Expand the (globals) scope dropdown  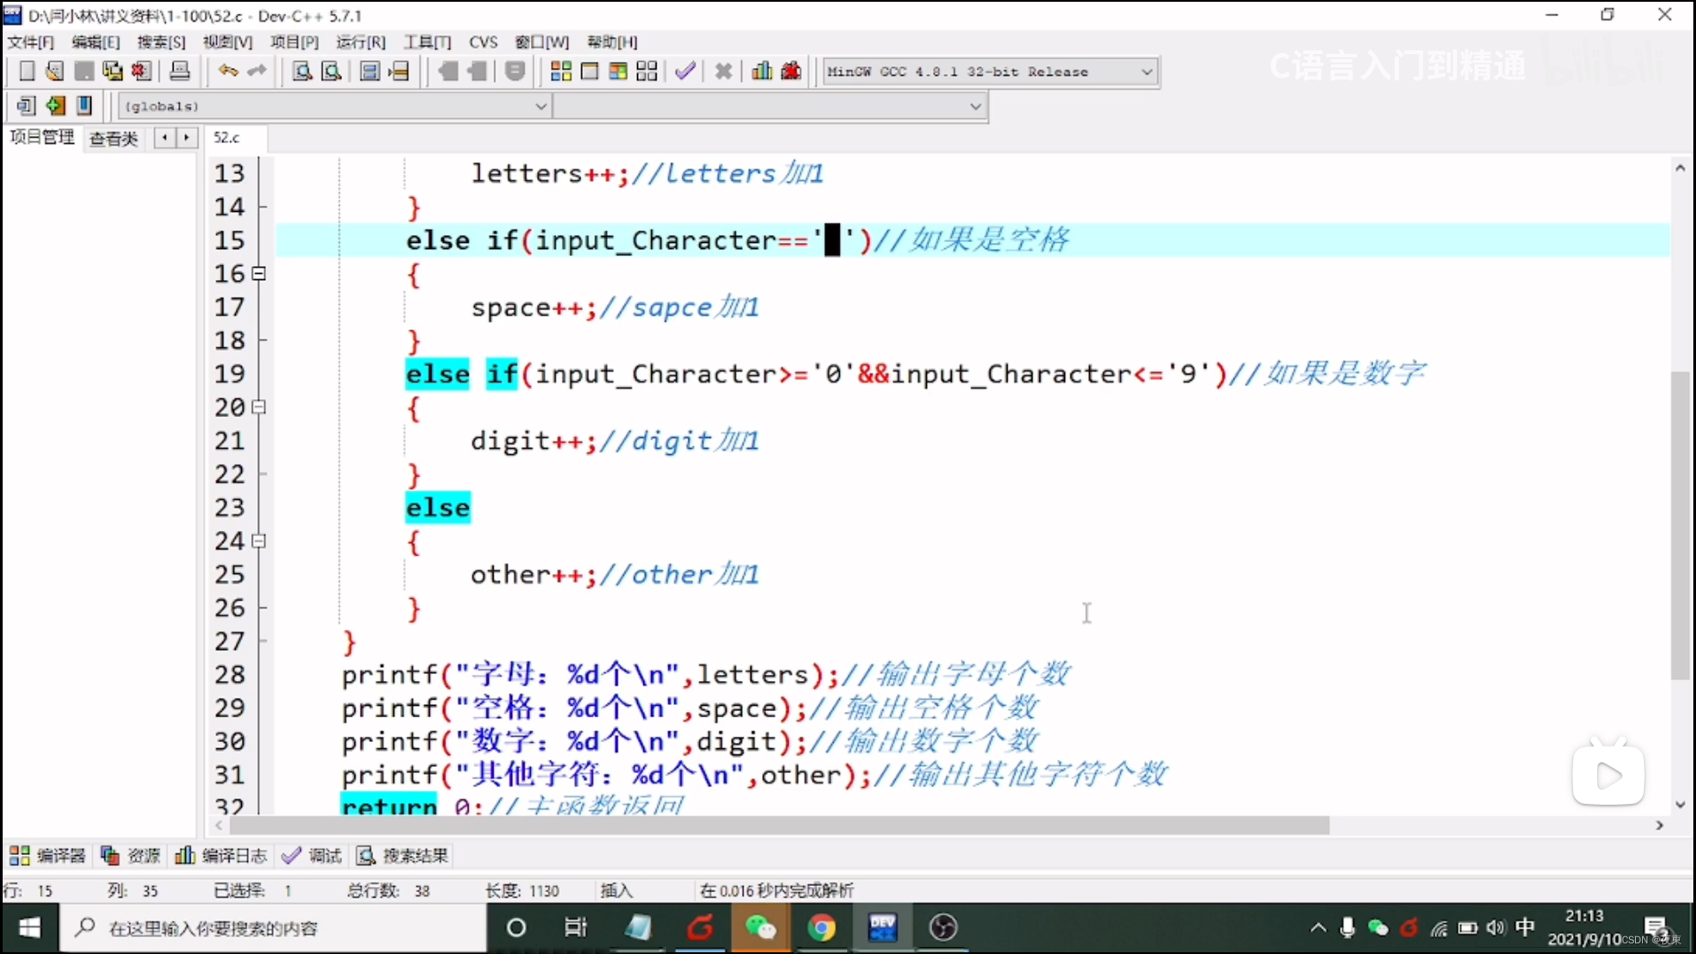[x=541, y=106]
